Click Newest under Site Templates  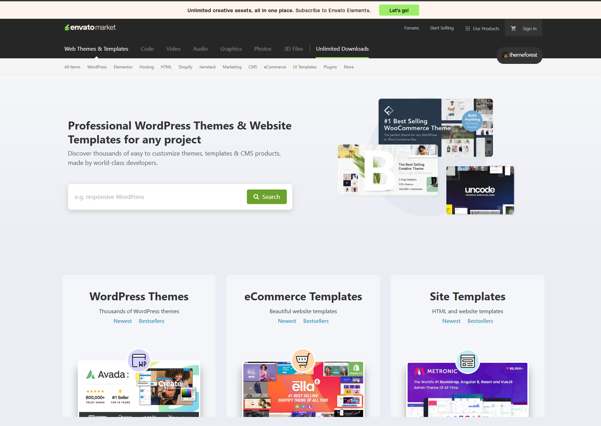pos(451,321)
